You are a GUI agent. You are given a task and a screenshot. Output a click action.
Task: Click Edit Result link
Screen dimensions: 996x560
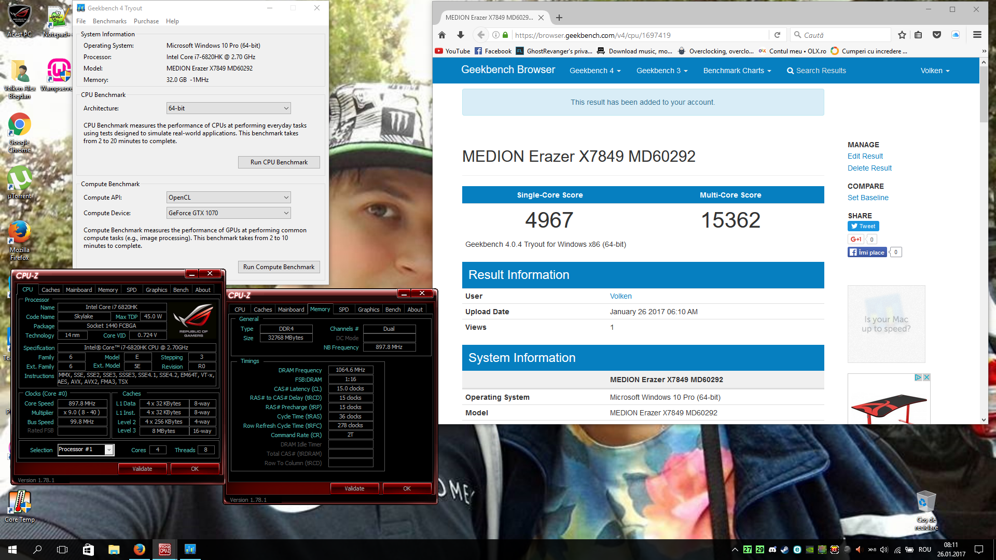click(x=865, y=156)
